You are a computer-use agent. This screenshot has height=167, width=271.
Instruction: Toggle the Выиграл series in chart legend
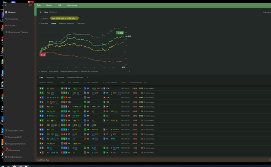click(43, 71)
